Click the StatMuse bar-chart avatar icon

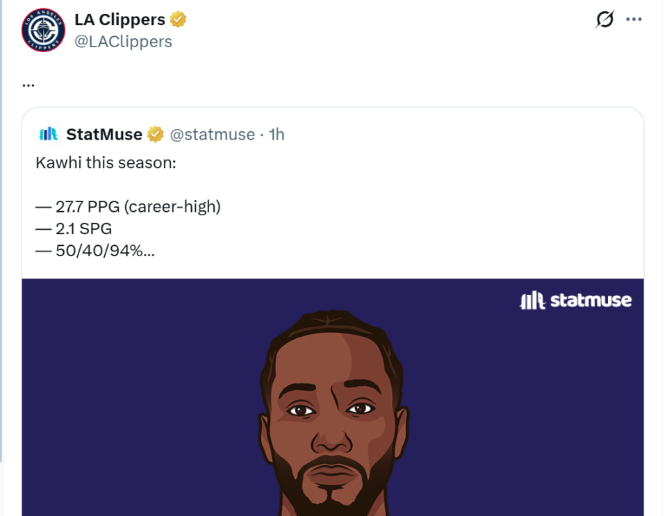49,134
